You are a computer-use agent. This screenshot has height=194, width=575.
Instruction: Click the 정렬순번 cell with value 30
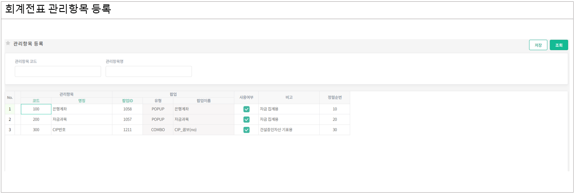click(334, 130)
